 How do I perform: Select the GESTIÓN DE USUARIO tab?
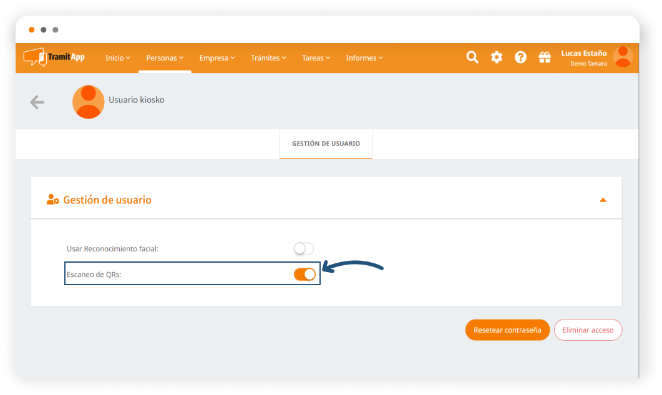pyautogui.click(x=326, y=144)
